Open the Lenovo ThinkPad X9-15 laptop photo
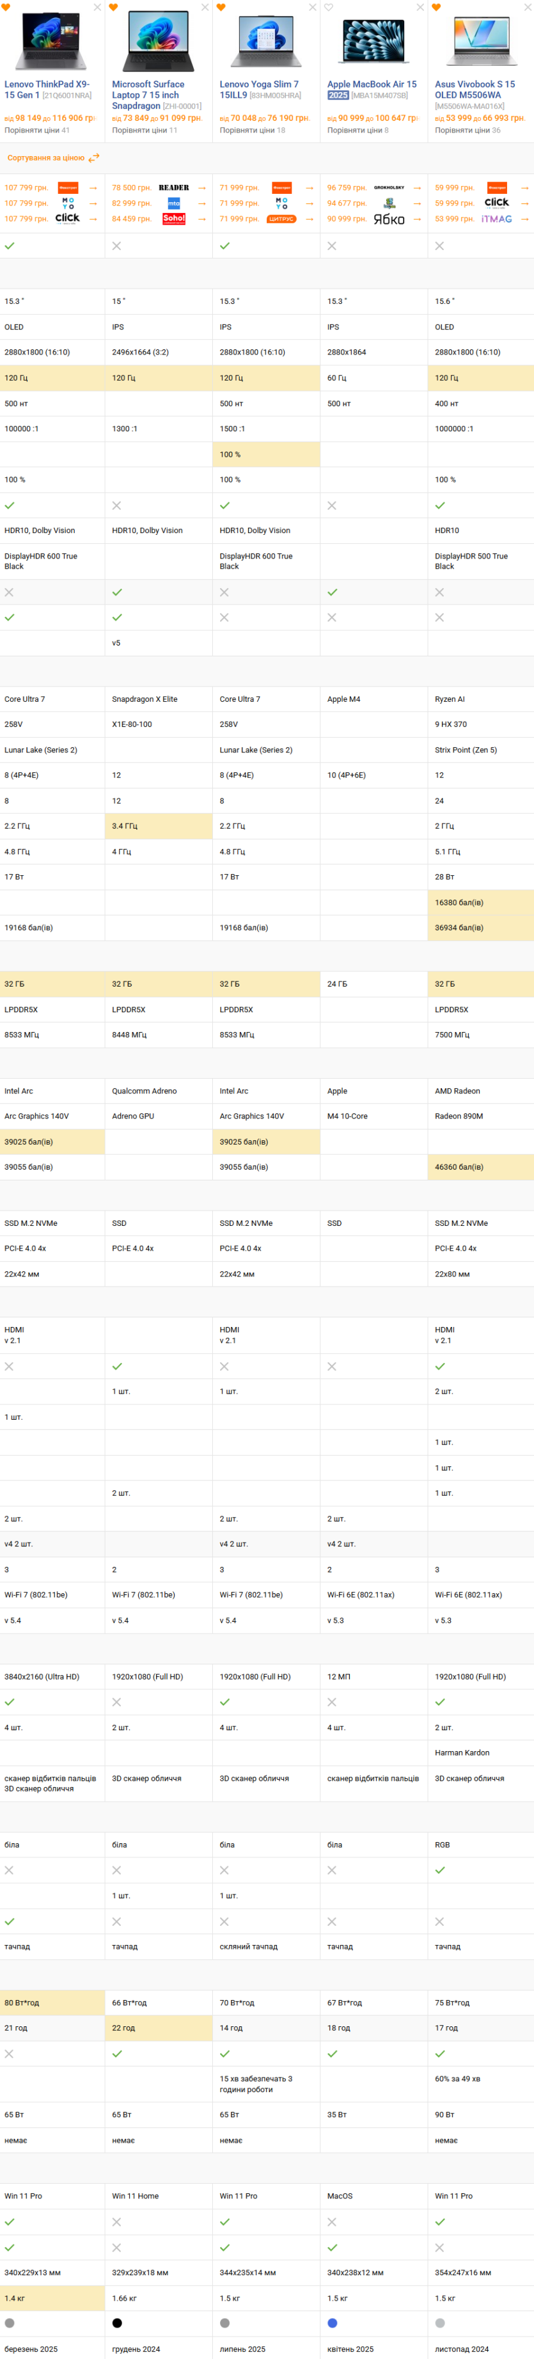 click(x=51, y=41)
